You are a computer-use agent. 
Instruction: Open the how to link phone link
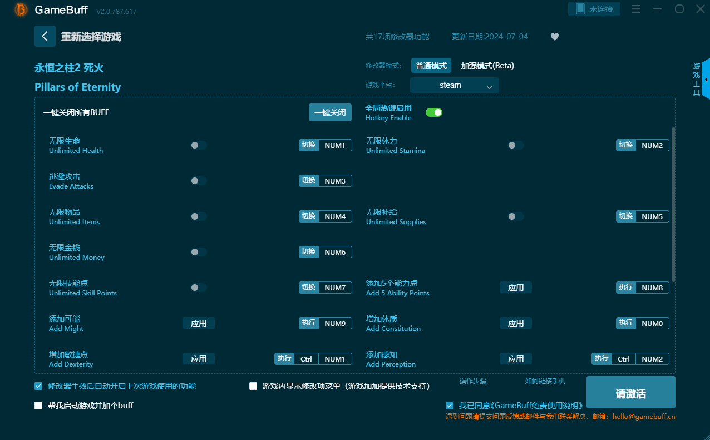coord(545,381)
